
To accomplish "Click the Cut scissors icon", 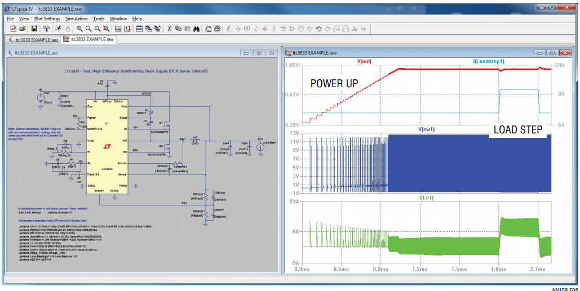I will 169,29.
